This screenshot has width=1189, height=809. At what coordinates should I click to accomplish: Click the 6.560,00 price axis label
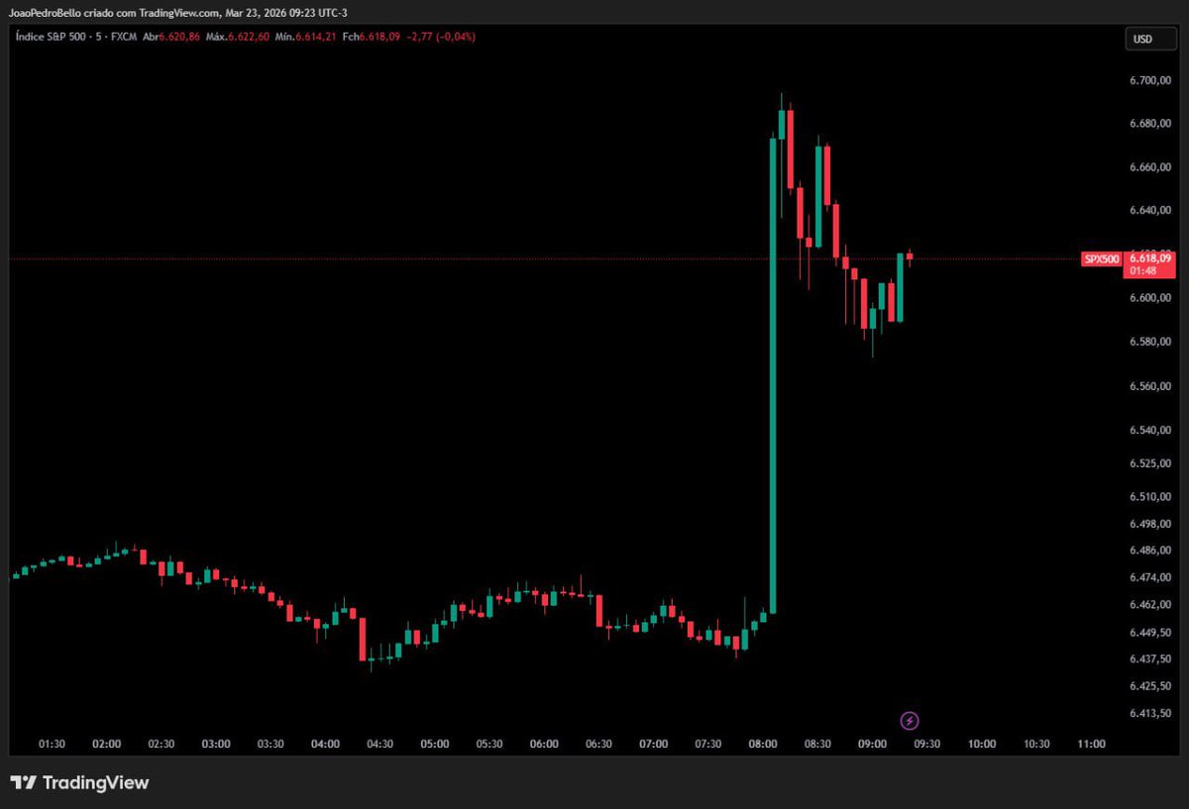[1150, 386]
